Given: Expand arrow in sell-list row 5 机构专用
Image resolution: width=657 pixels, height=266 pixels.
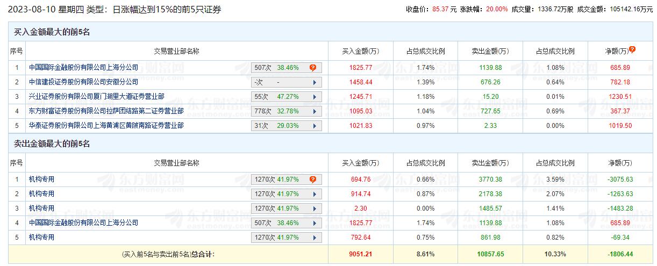Looking at the screenshot, I should (313, 238).
